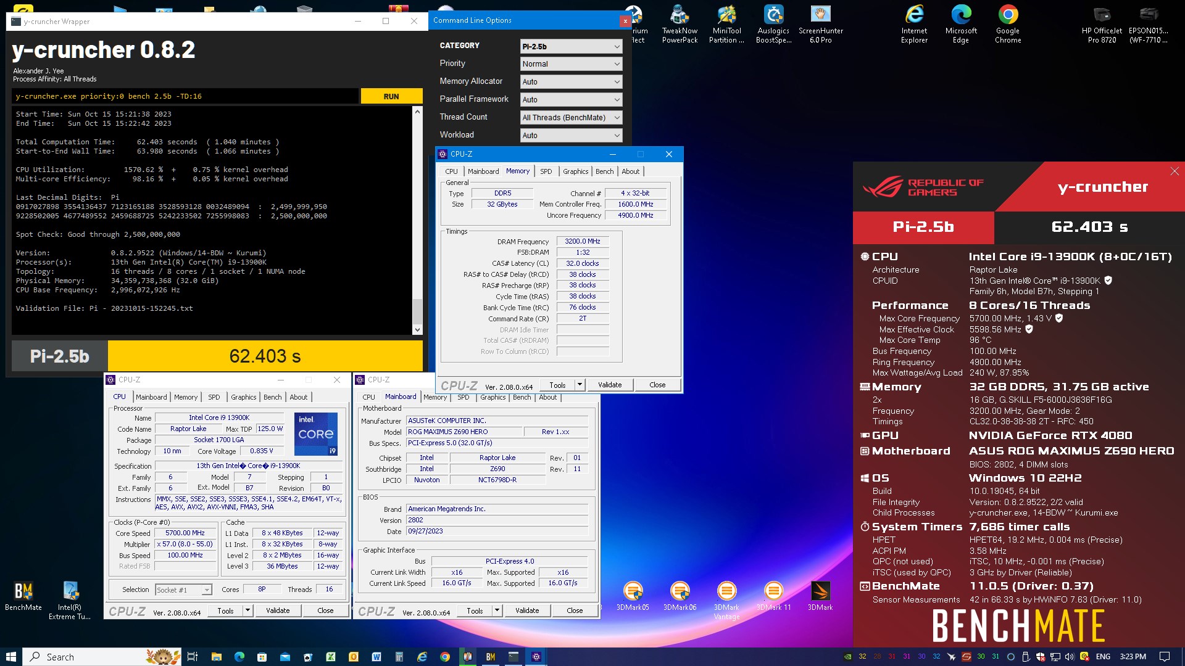Click the BenchMate BM taskbar icon
Screen dimensions: 1185x666
point(491,657)
